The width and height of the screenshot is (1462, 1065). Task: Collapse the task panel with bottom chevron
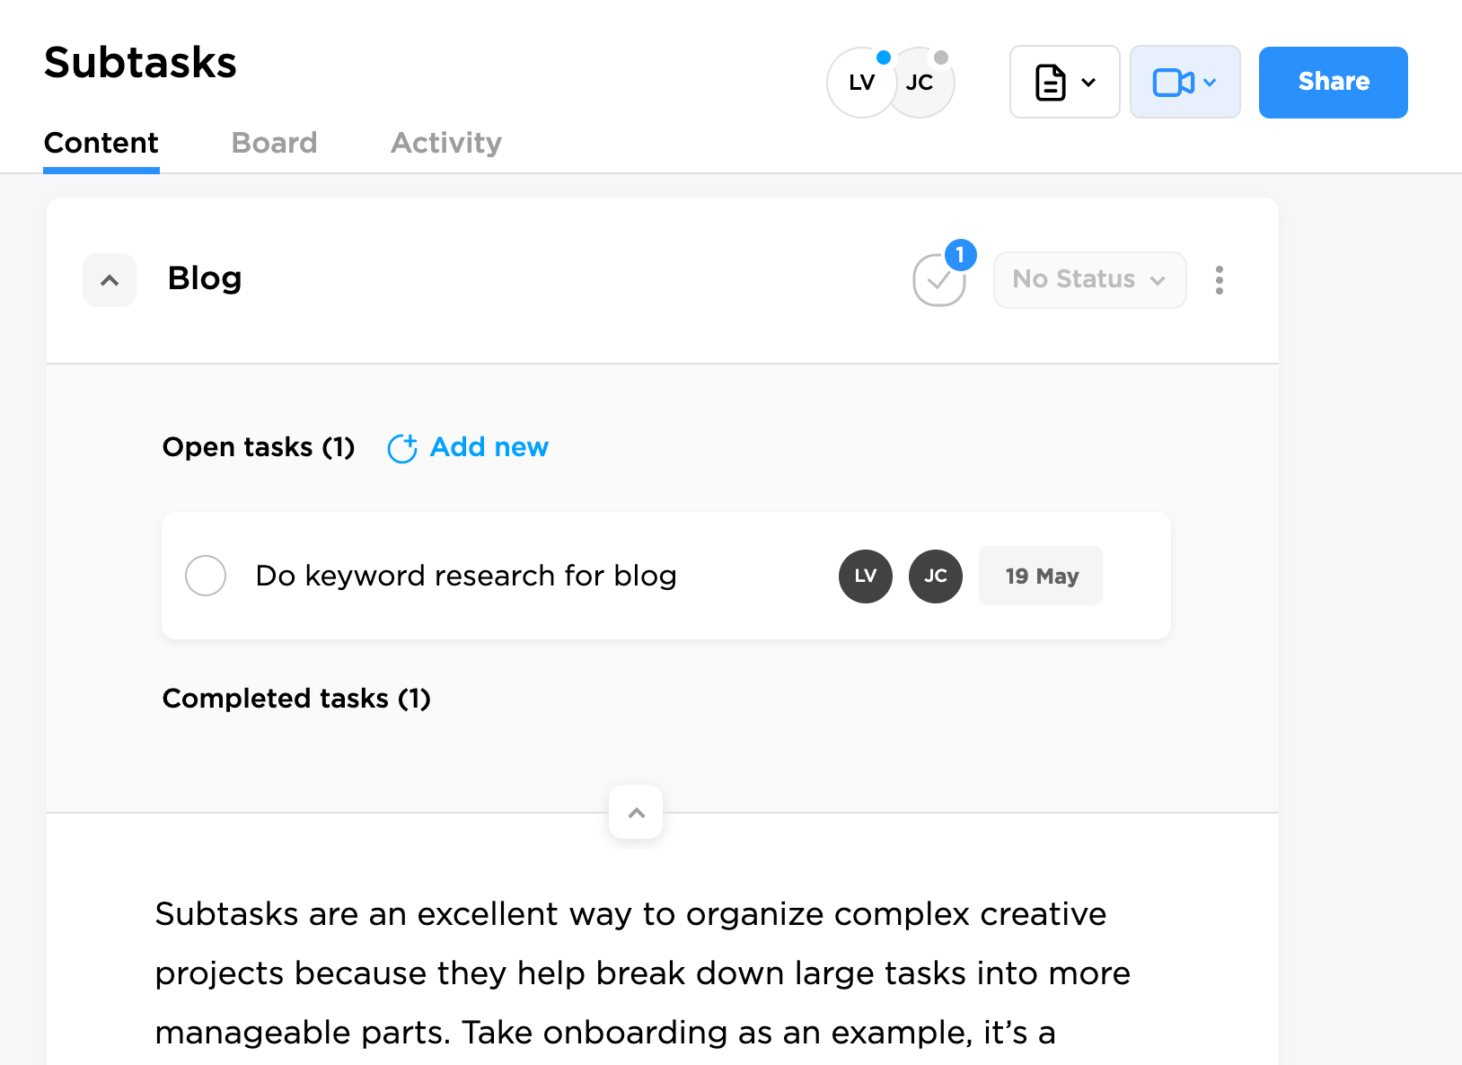coord(636,813)
